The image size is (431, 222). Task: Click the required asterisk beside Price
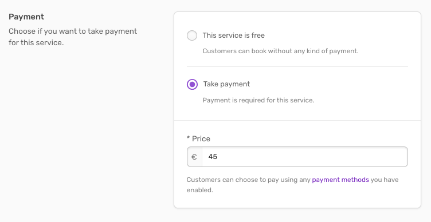[189, 137]
